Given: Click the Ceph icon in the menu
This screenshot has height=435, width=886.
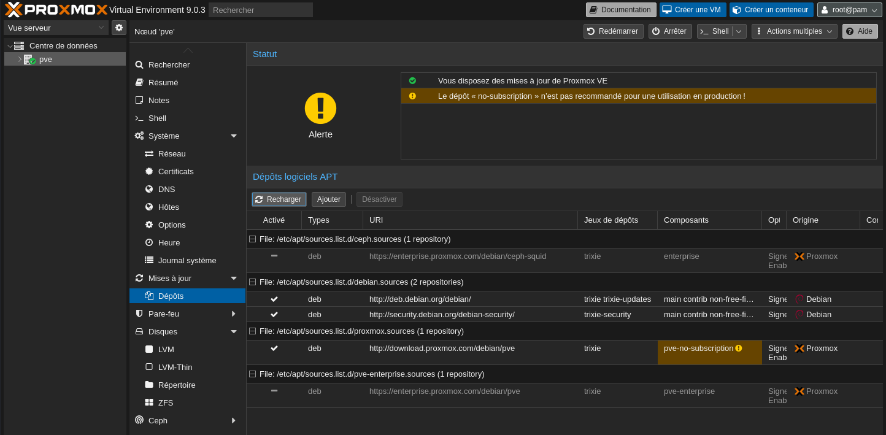Looking at the screenshot, I should tap(139, 420).
